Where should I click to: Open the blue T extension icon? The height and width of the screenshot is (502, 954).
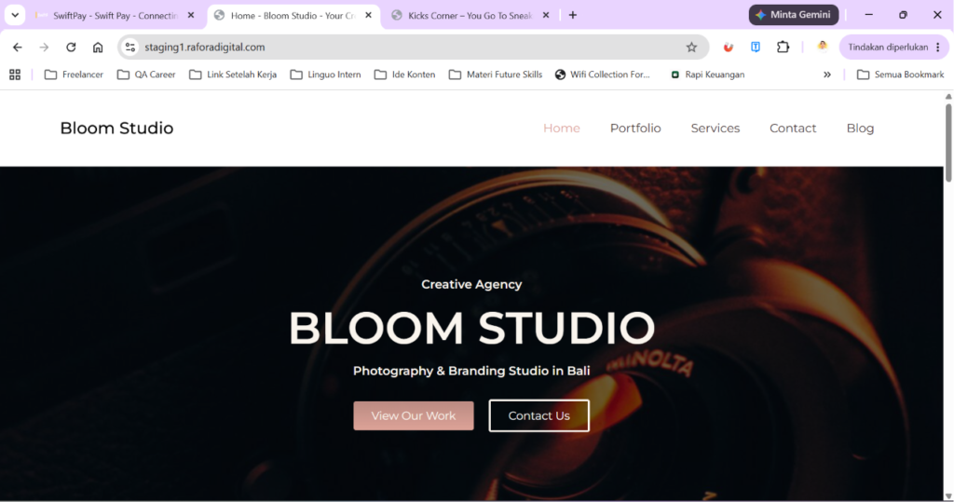pyautogui.click(x=755, y=47)
